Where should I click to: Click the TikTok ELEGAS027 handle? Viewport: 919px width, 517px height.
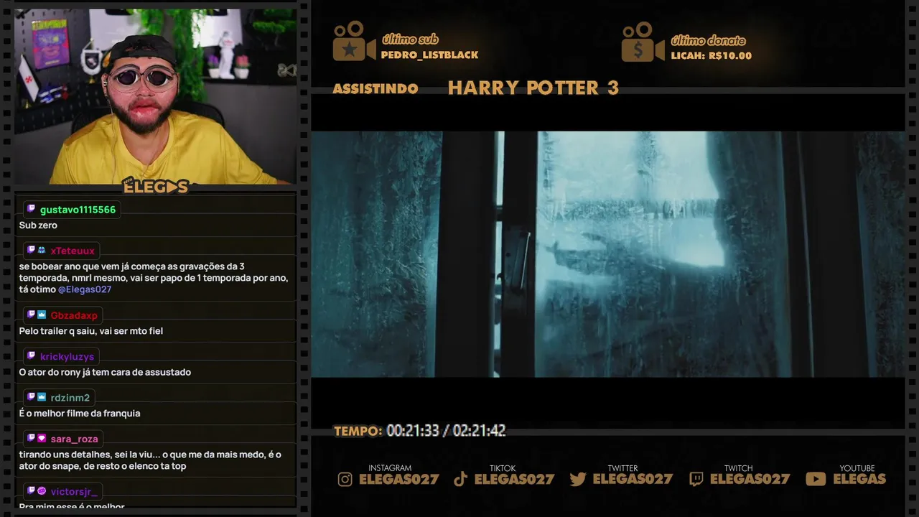[x=514, y=479]
